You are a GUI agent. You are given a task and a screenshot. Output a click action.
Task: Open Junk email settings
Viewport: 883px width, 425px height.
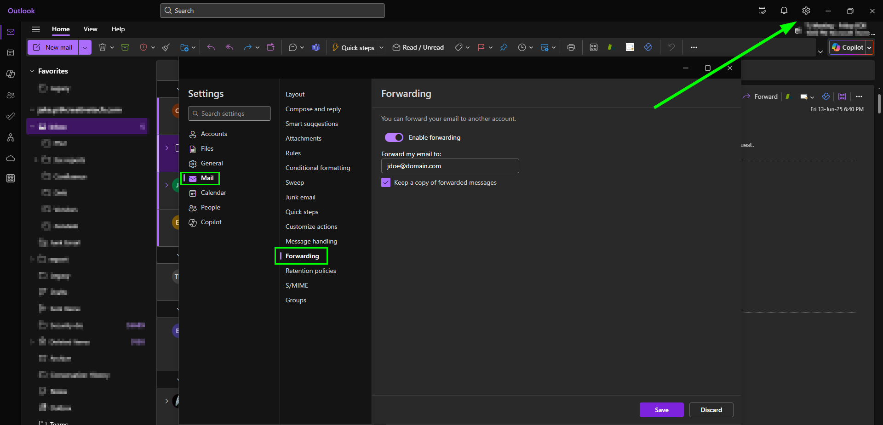(x=300, y=197)
